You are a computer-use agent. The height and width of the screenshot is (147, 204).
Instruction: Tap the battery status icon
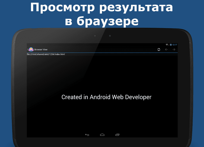[171, 45]
